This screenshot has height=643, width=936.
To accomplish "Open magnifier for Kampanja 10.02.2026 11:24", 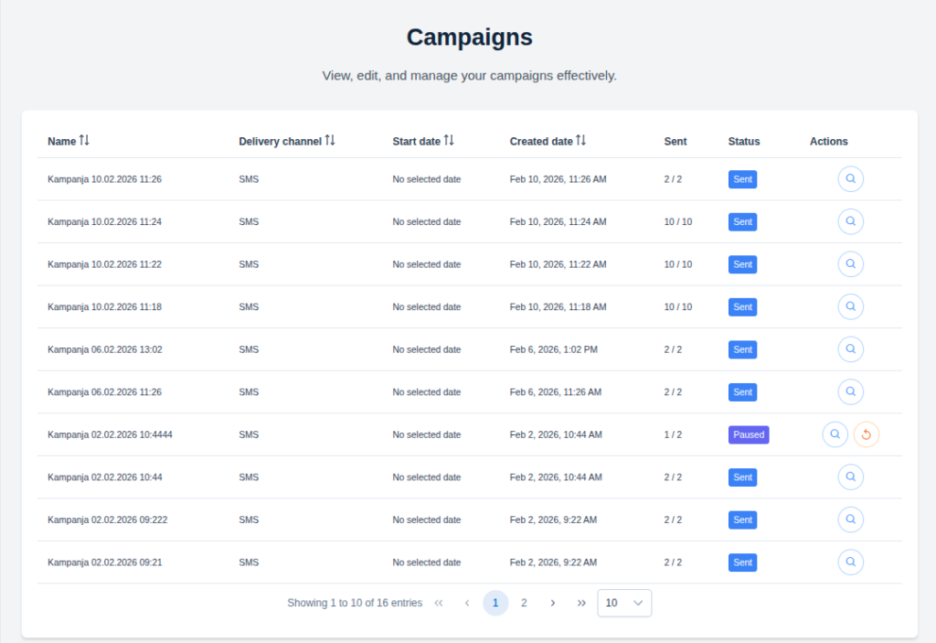I will click(850, 221).
